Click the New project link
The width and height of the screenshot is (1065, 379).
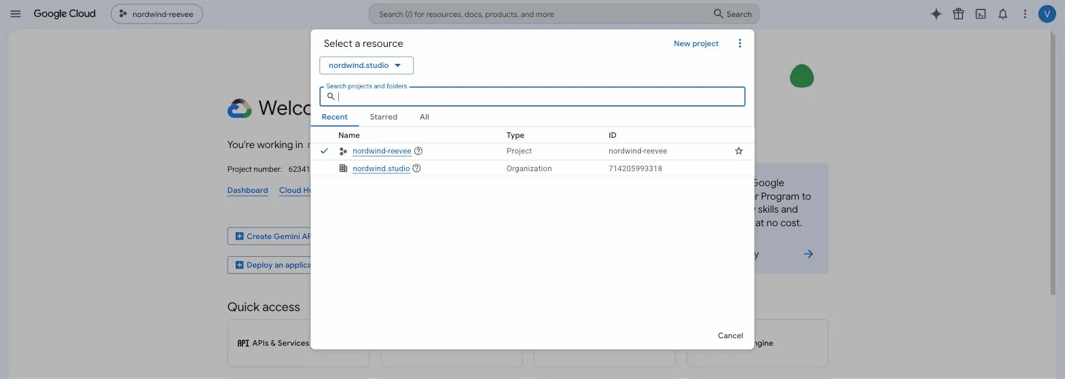click(x=696, y=43)
